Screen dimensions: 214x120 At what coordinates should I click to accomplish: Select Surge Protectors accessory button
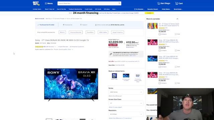pos(118,32)
